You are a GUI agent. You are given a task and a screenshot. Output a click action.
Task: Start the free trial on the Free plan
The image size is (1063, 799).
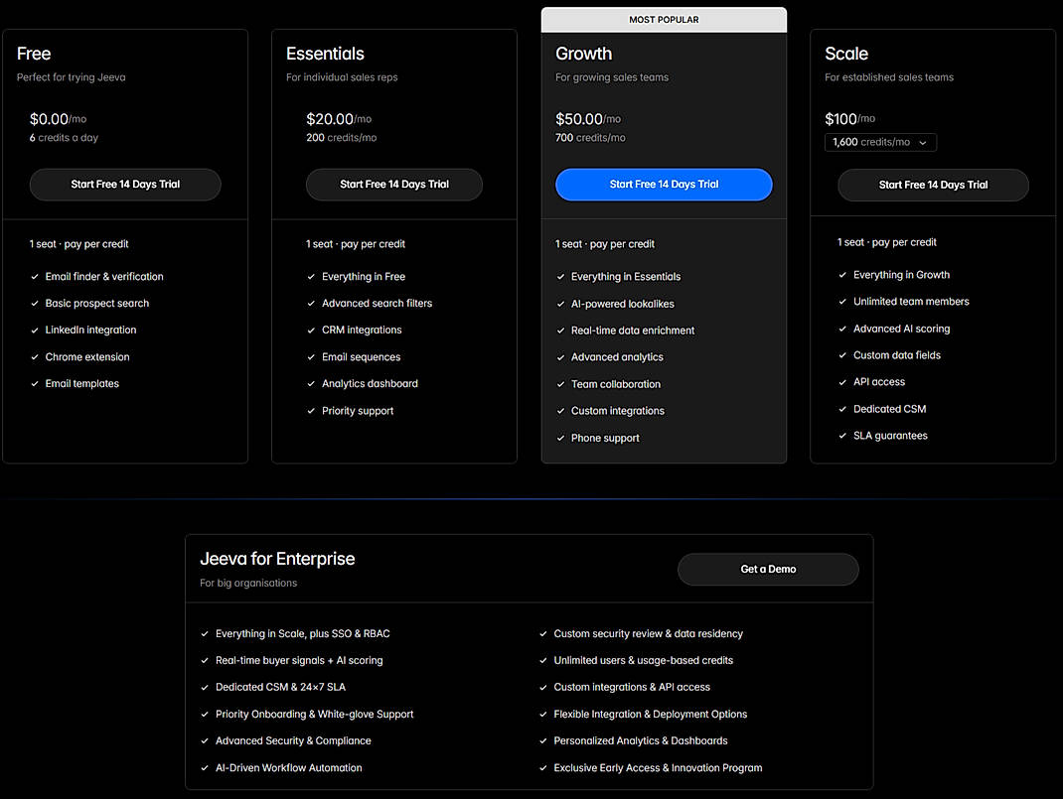125,185
